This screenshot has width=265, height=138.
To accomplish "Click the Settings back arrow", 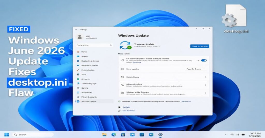I will (x=76, y=30).
